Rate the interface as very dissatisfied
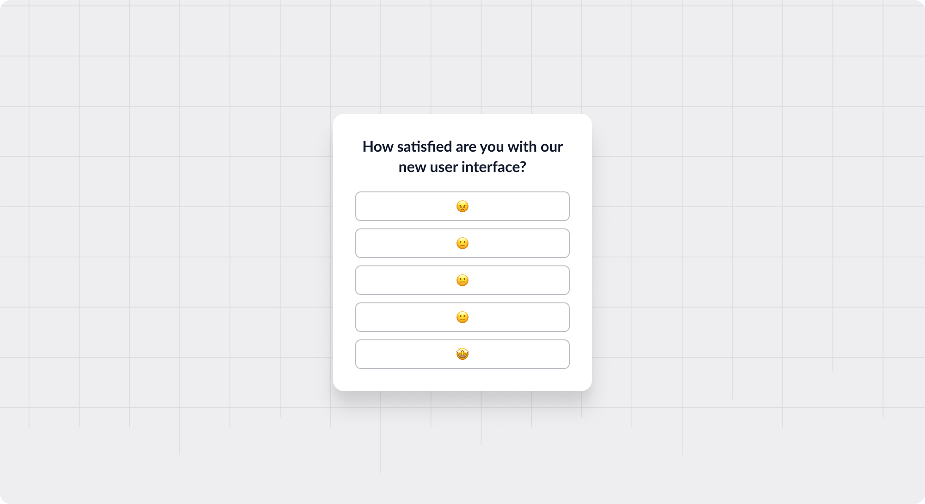 [462, 206]
